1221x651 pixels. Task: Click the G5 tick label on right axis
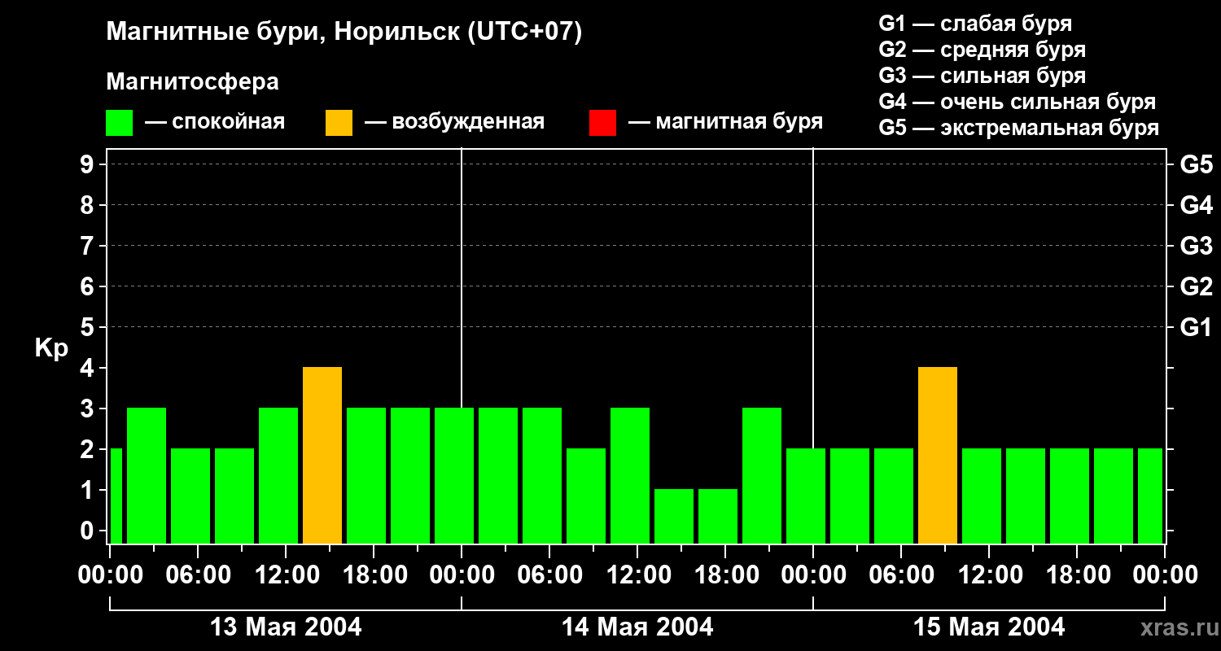point(1196,164)
